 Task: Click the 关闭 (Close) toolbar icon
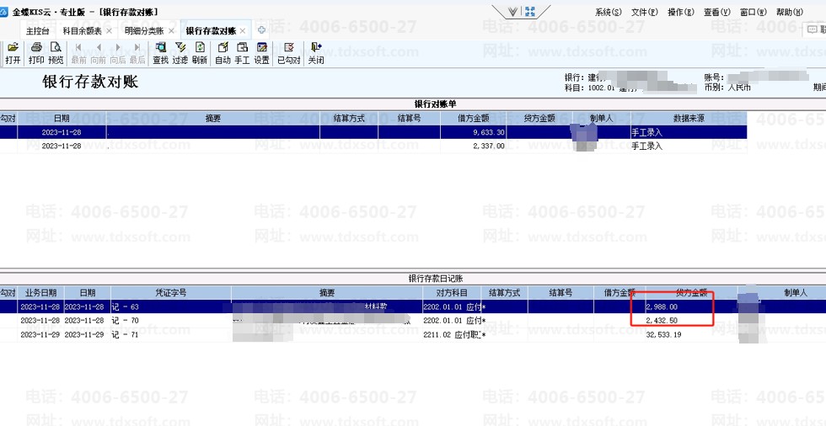click(x=316, y=53)
